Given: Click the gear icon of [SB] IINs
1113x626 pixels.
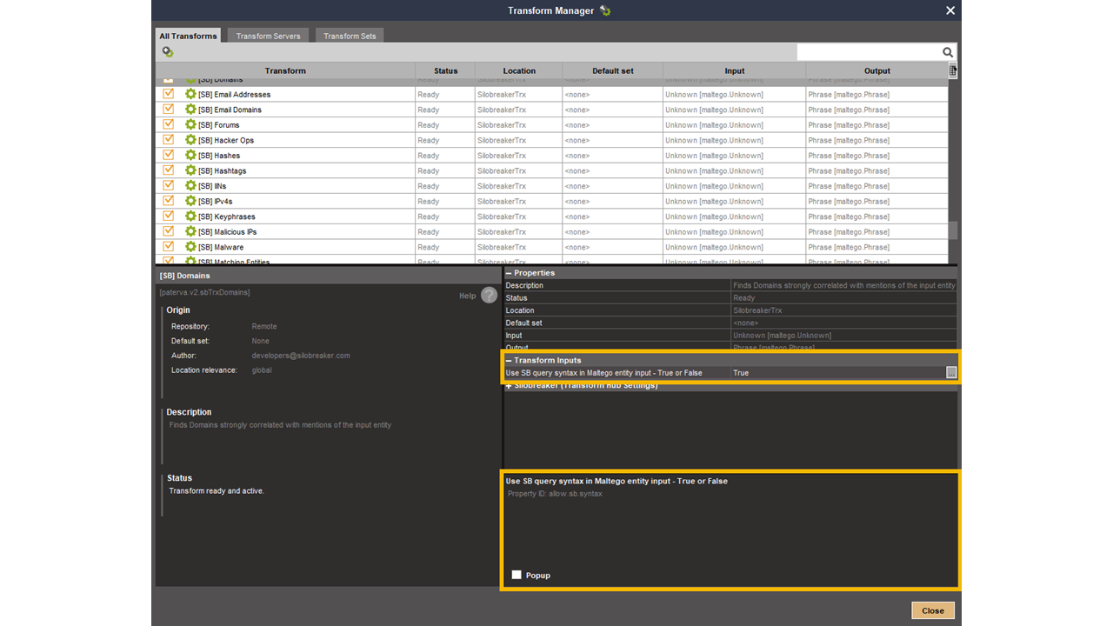Looking at the screenshot, I should [x=191, y=185].
